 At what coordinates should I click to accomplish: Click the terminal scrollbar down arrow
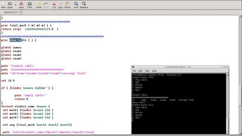click(227, 133)
